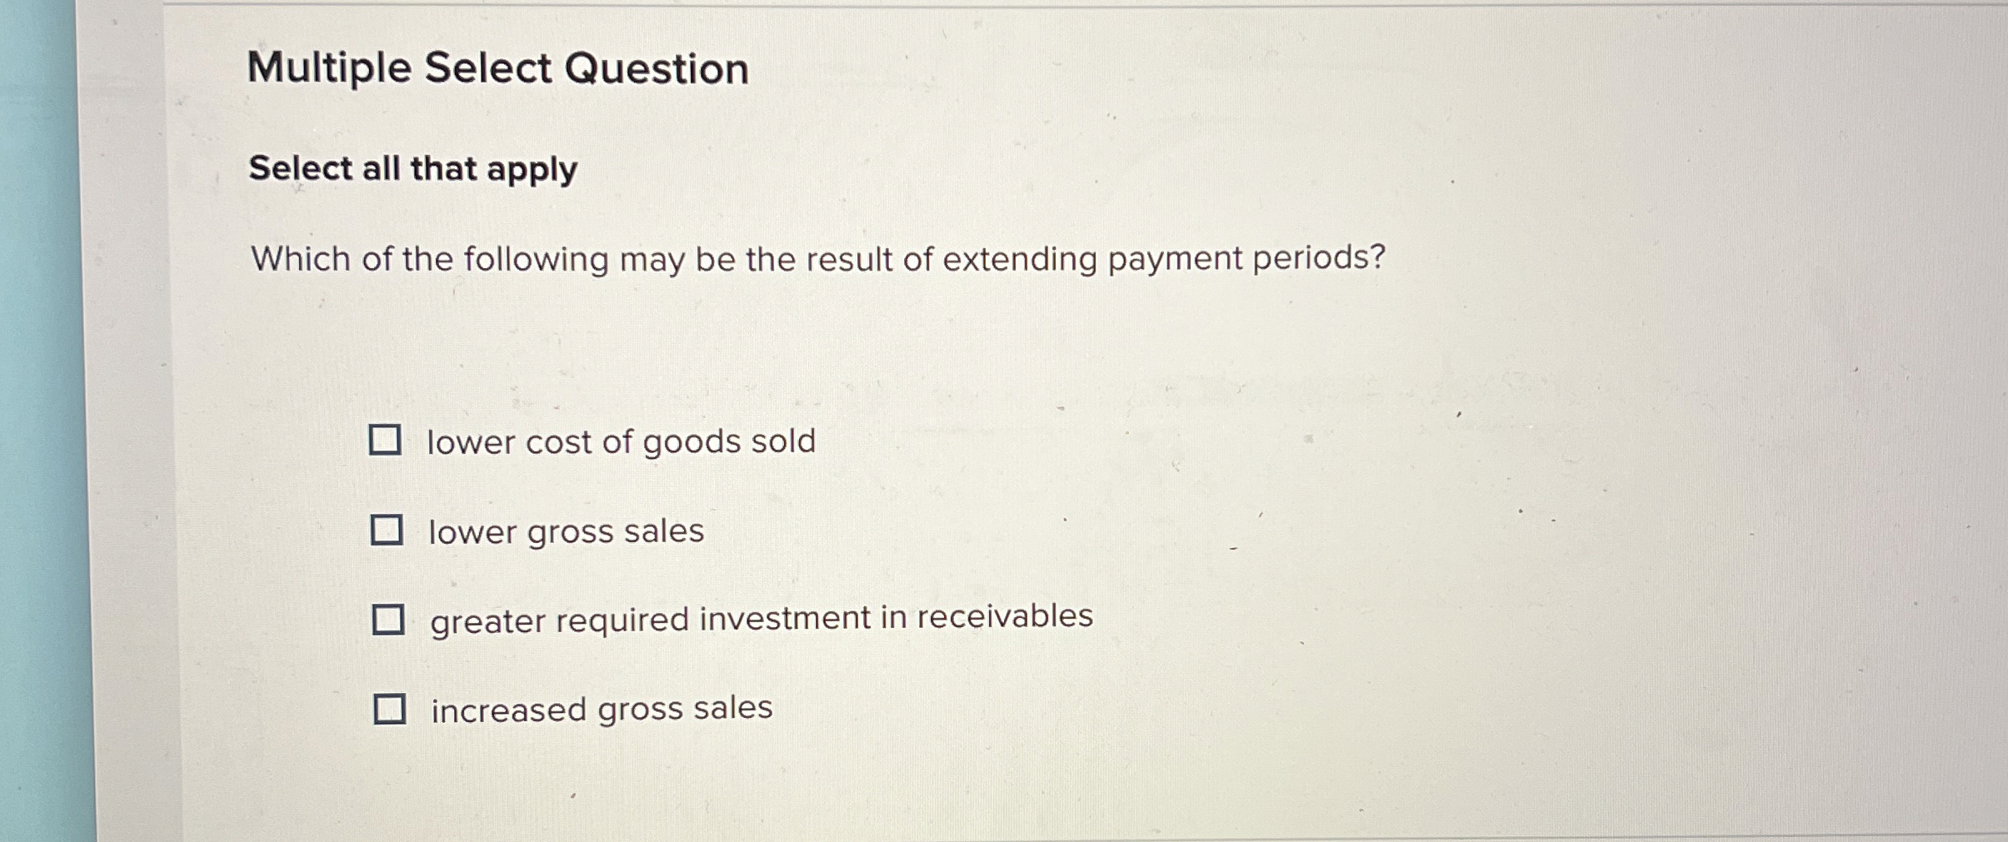
Task: Click the "Multiple Select Question" heading
Action: (x=498, y=68)
